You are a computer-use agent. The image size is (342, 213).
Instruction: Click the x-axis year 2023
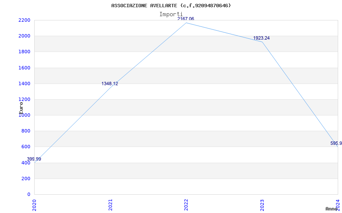(x=262, y=205)
